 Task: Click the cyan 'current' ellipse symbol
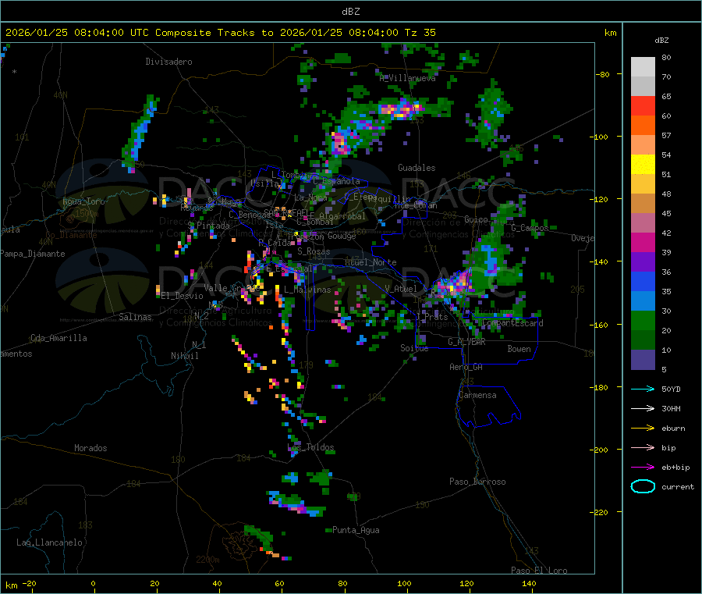(x=643, y=486)
